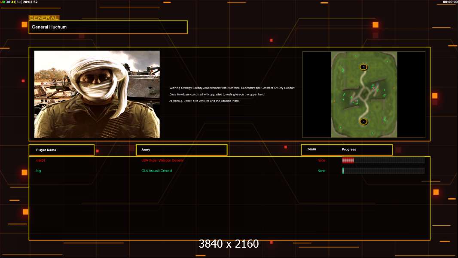458x258 pixels.
Task: Click the red player's team None value
Action: coord(321,160)
